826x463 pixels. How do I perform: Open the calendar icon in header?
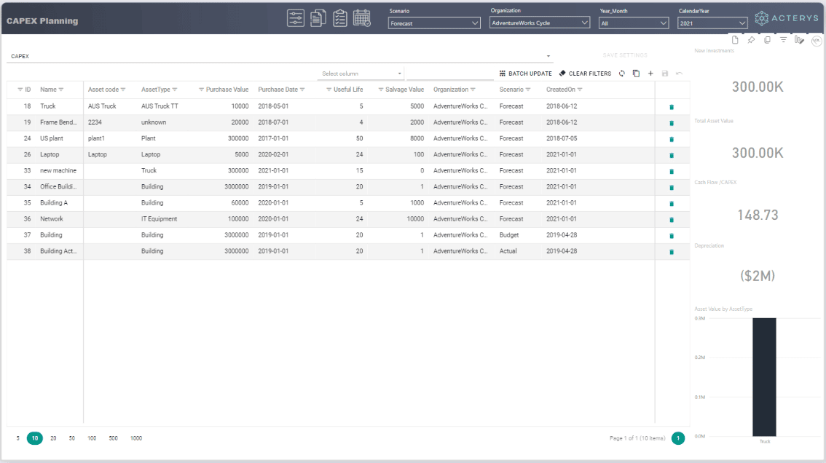[x=362, y=18]
